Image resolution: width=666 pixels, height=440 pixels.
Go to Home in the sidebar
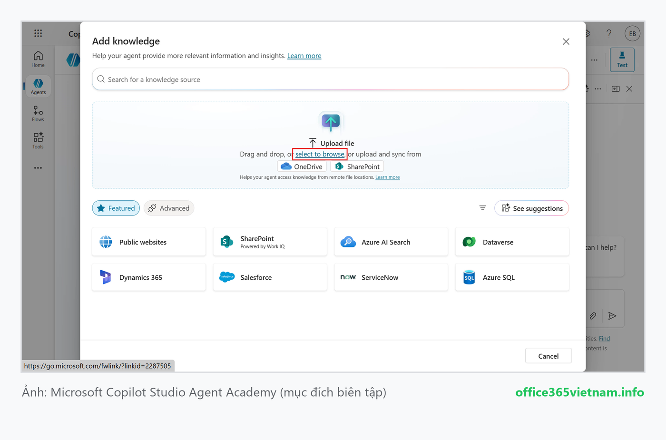[38, 59]
